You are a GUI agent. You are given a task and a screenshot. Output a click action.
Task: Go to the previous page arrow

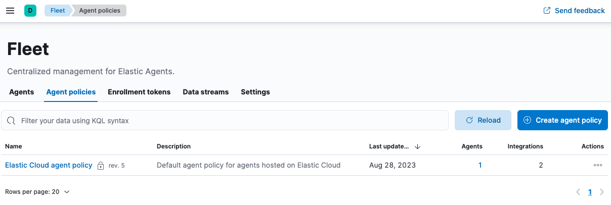click(x=579, y=192)
